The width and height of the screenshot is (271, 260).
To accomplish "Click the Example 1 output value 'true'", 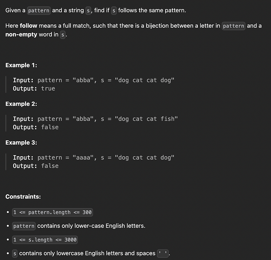I will pos(48,89).
